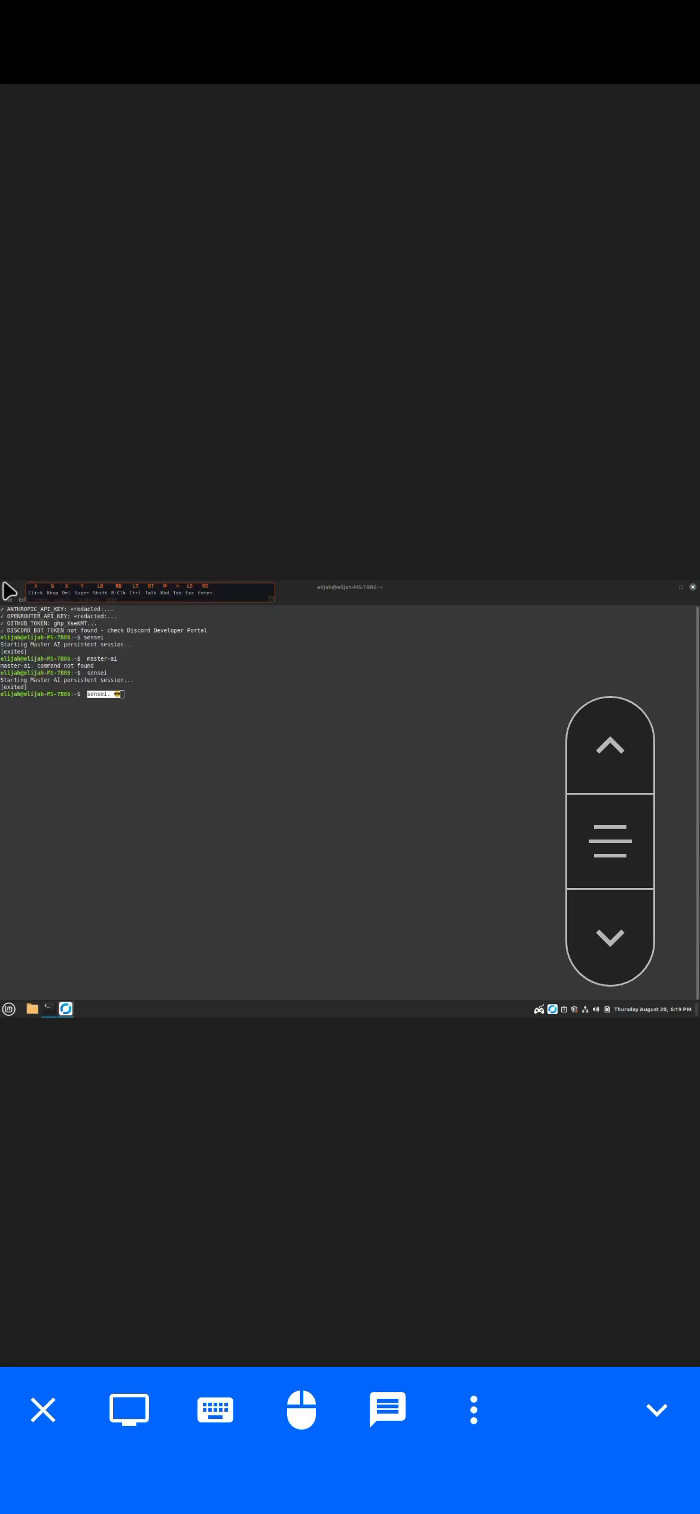
Task: Open the monitor display options icon
Action: click(129, 1410)
